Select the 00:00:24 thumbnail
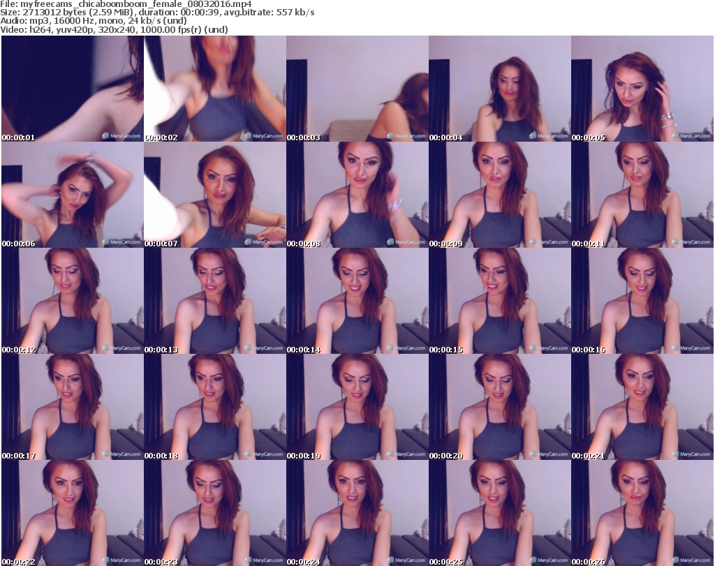 tap(357, 513)
